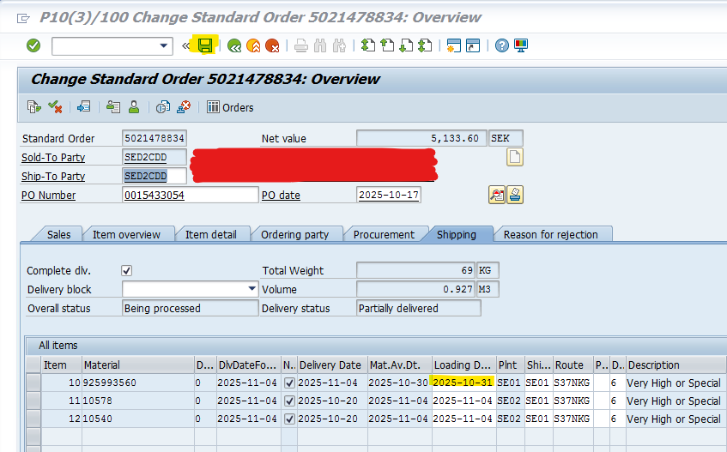Viewport: 727px width, 452px height.
Task: Create a new session icon
Action: tap(454, 45)
